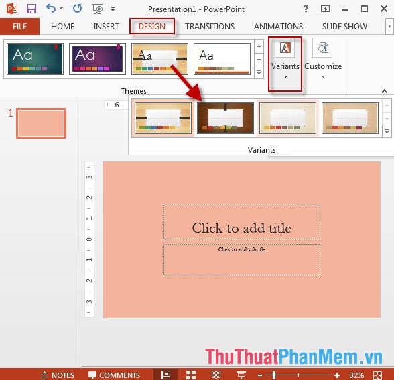This screenshot has height=380, width=394.
Task: Open the Undo history dropdown arrow
Action: click(62, 9)
